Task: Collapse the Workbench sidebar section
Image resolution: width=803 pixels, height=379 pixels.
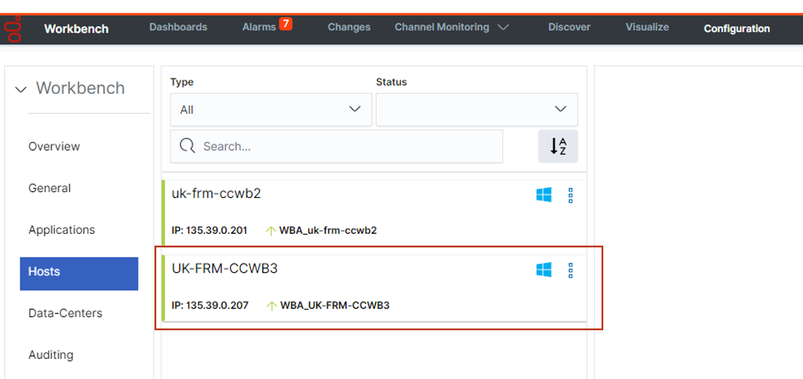Action: click(21, 89)
